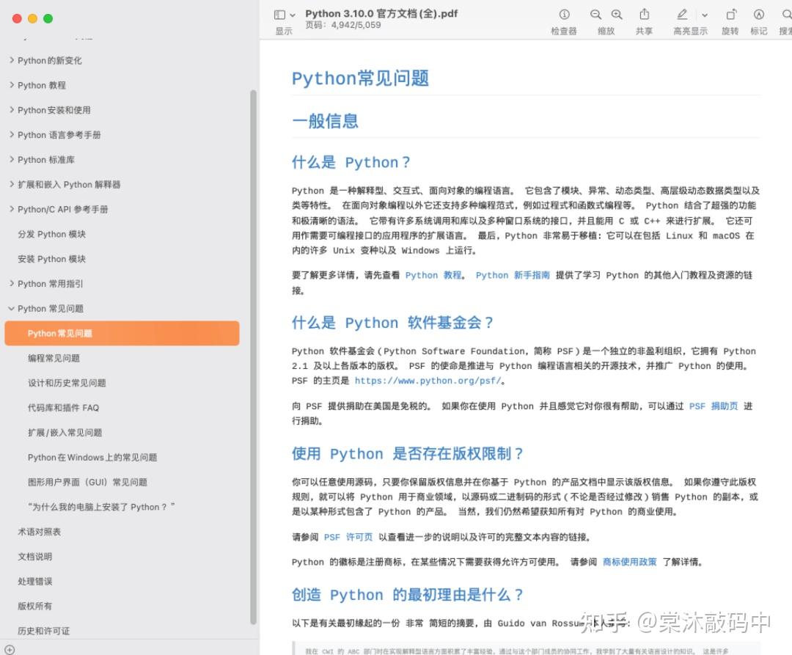Expand the Python 教程 sidebar entry

pyautogui.click(x=12, y=85)
